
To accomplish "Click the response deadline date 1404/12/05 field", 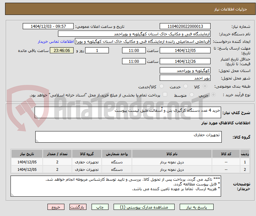I will pos(185,50).
